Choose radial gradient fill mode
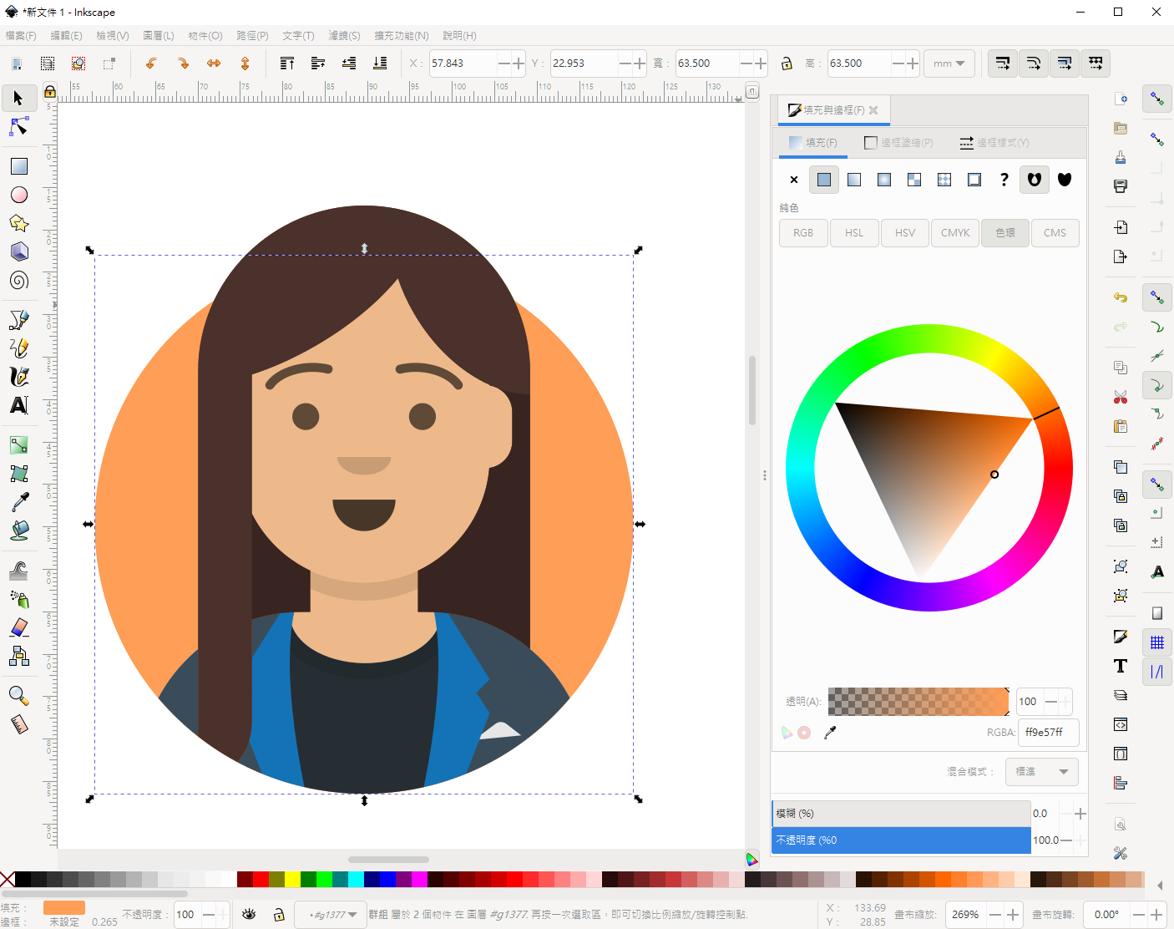The image size is (1174, 929). pos(884,180)
